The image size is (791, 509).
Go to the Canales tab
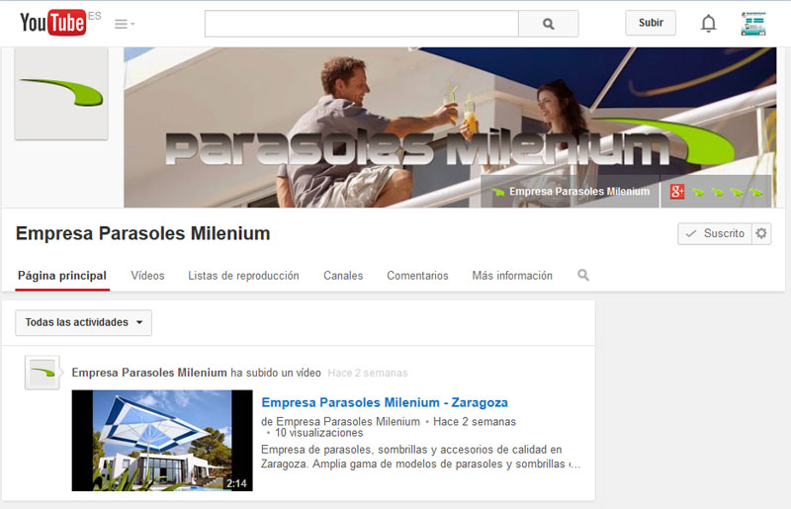click(343, 276)
